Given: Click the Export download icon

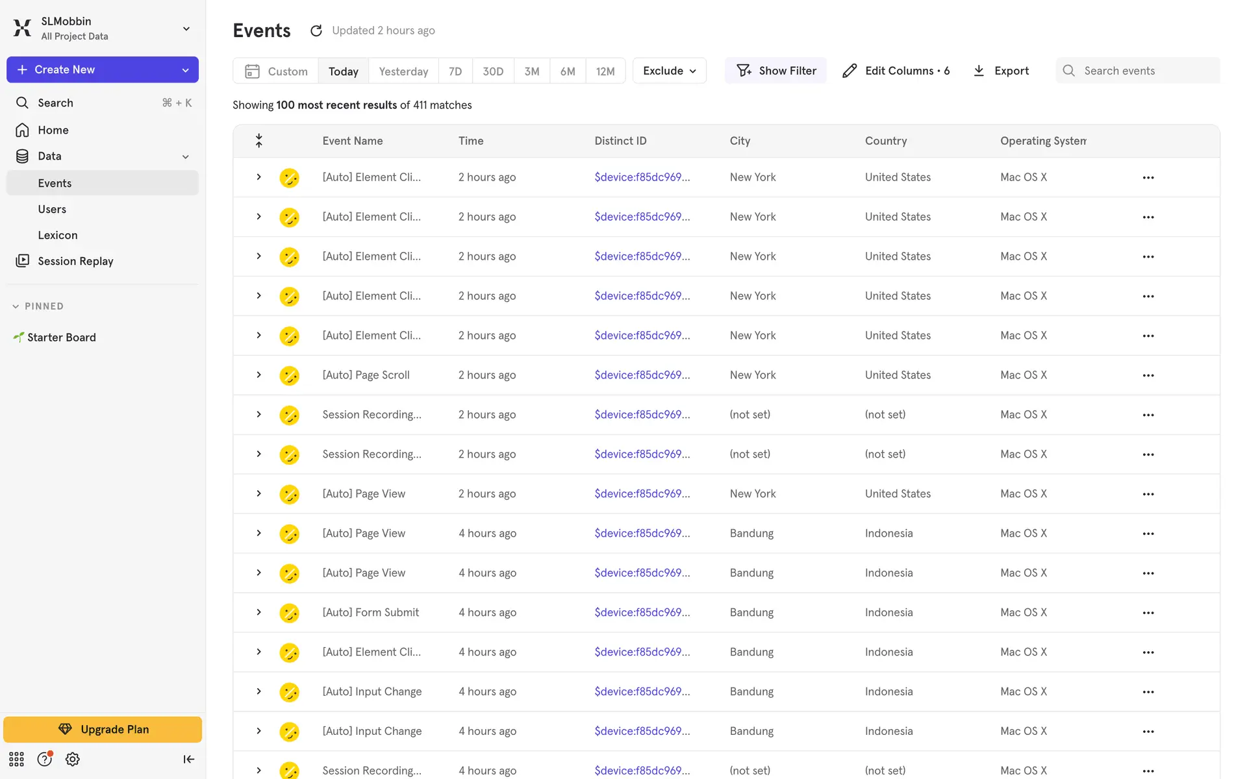Looking at the screenshot, I should pyautogui.click(x=979, y=71).
